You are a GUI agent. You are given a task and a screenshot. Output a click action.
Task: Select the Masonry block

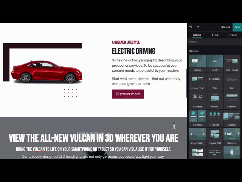232,118
